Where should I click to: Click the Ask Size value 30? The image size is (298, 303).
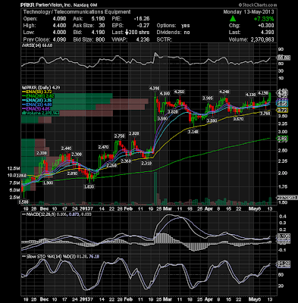[102, 26]
